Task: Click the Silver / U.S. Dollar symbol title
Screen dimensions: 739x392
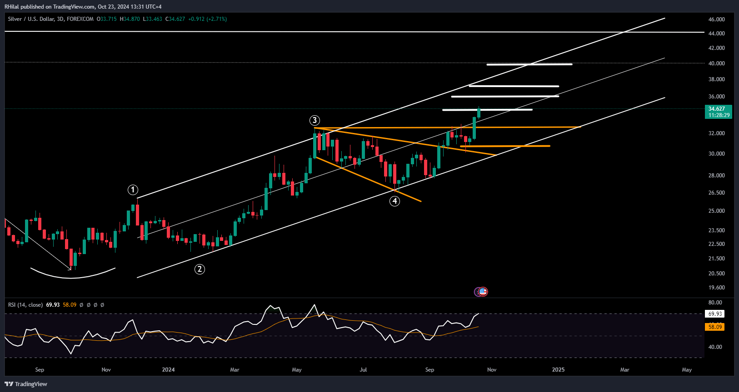Action: point(50,19)
